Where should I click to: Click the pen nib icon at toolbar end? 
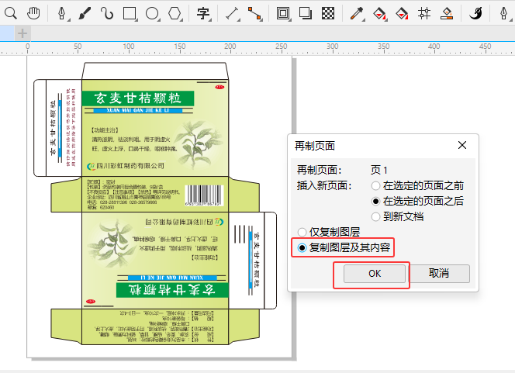pos(503,13)
